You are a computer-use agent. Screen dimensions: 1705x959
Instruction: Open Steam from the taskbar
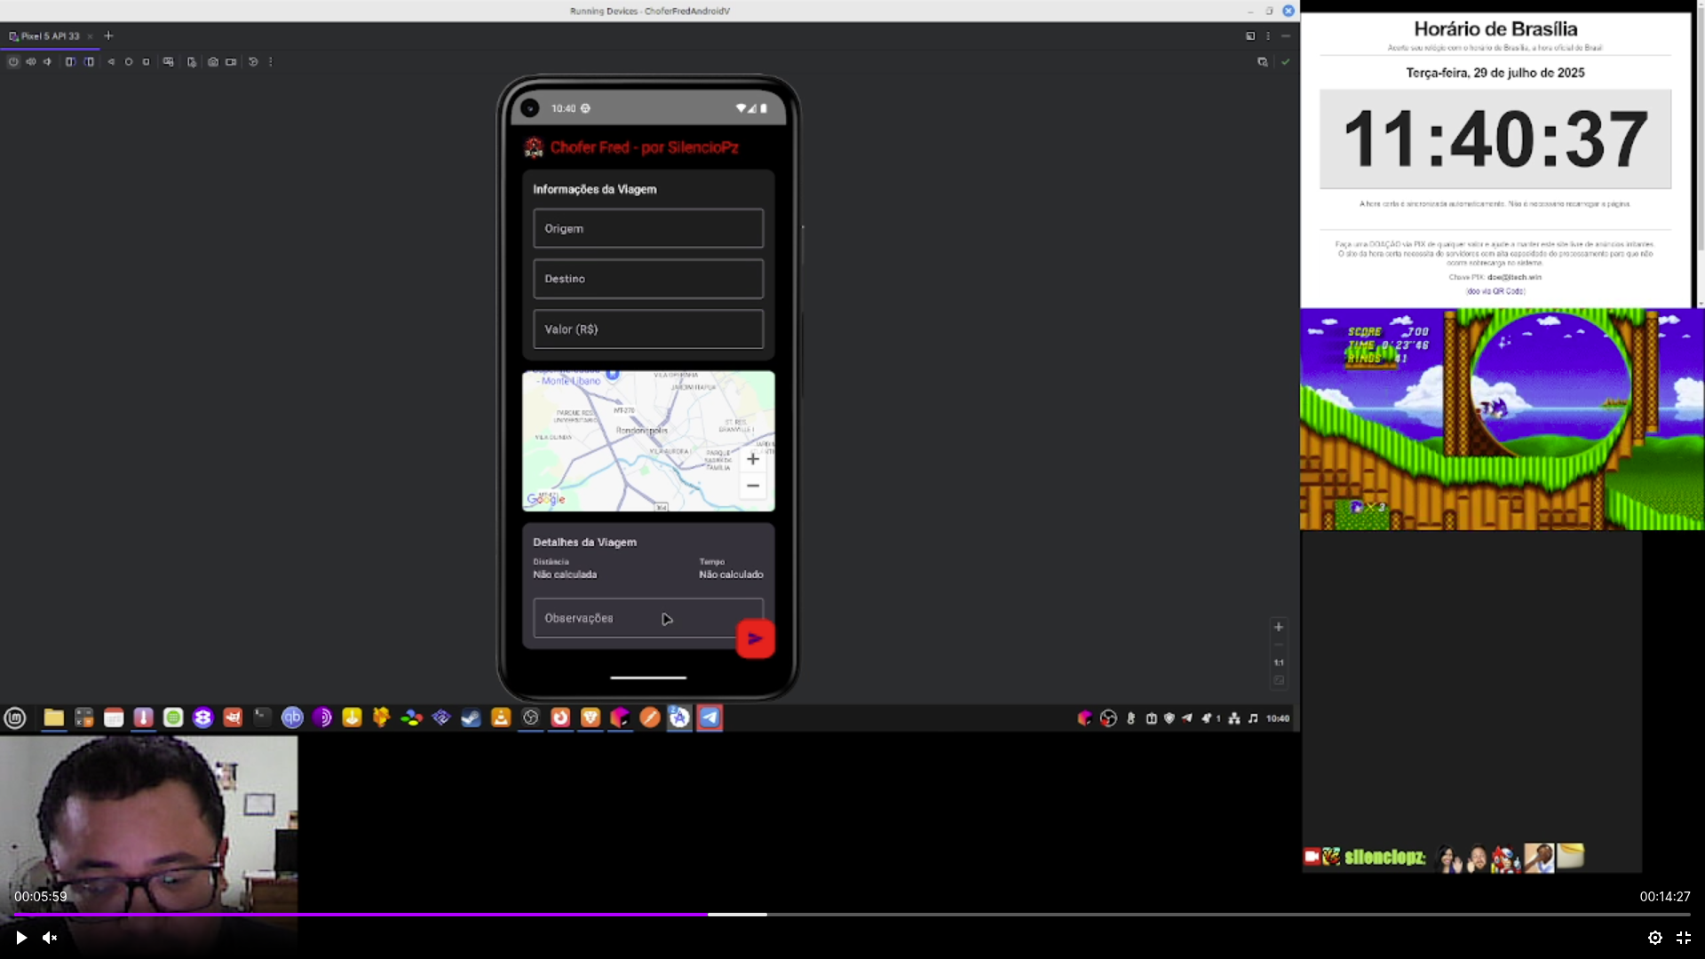click(472, 718)
